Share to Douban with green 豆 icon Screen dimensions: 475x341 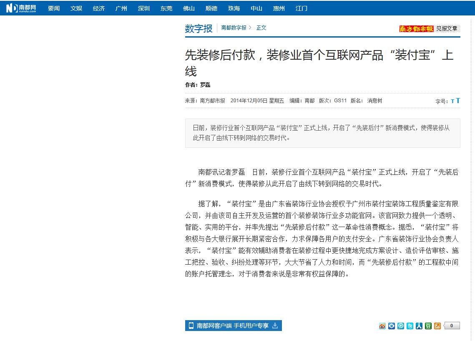428,326
